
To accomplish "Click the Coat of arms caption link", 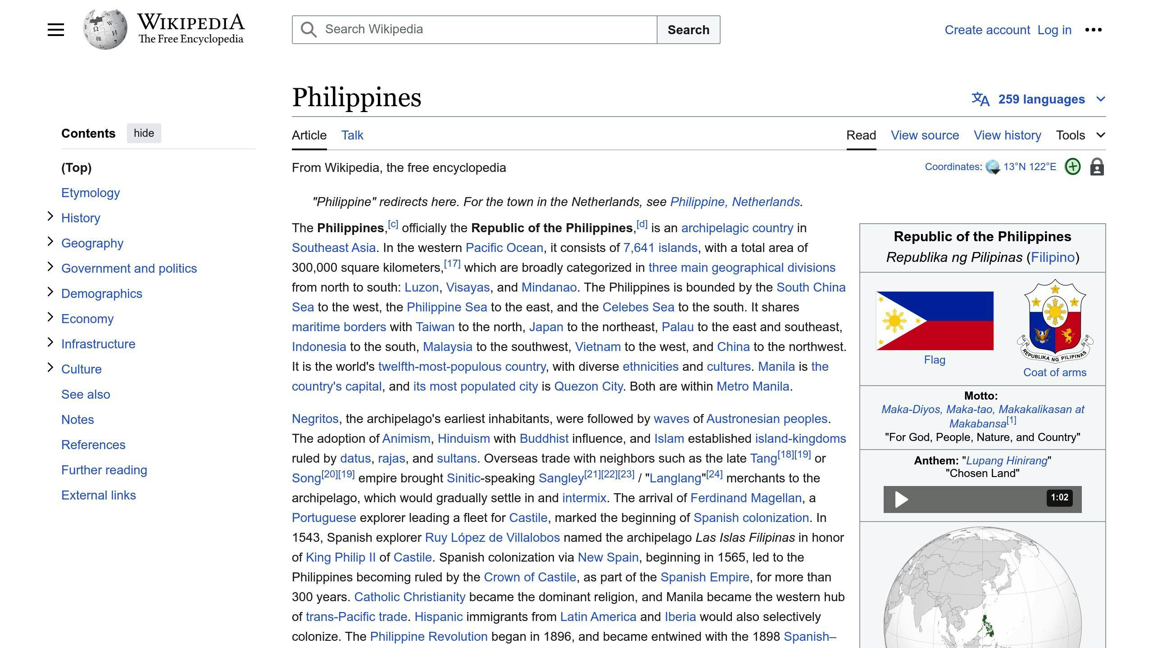I will pyautogui.click(x=1055, y=372).
